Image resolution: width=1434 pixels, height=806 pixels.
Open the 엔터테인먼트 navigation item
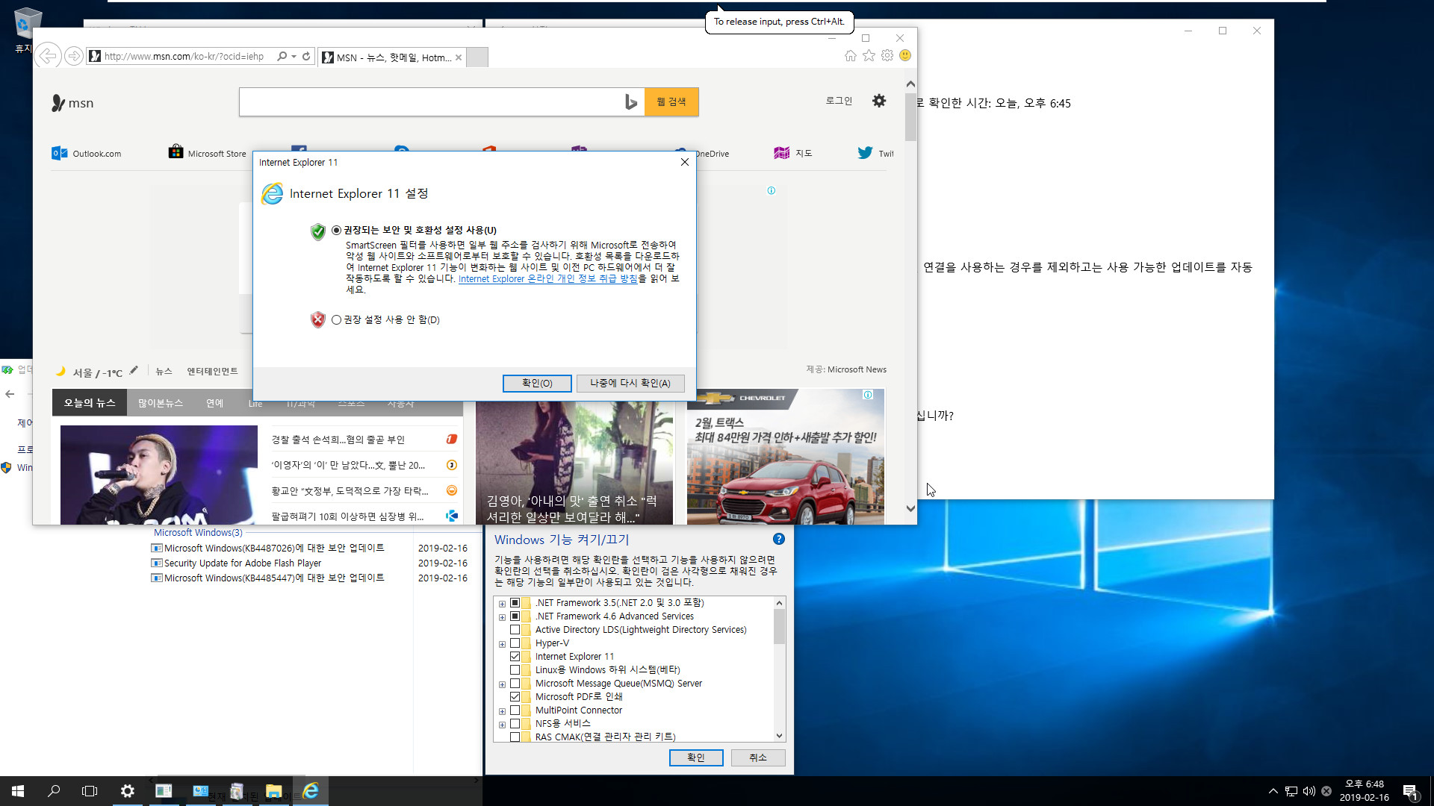point(212,371)
